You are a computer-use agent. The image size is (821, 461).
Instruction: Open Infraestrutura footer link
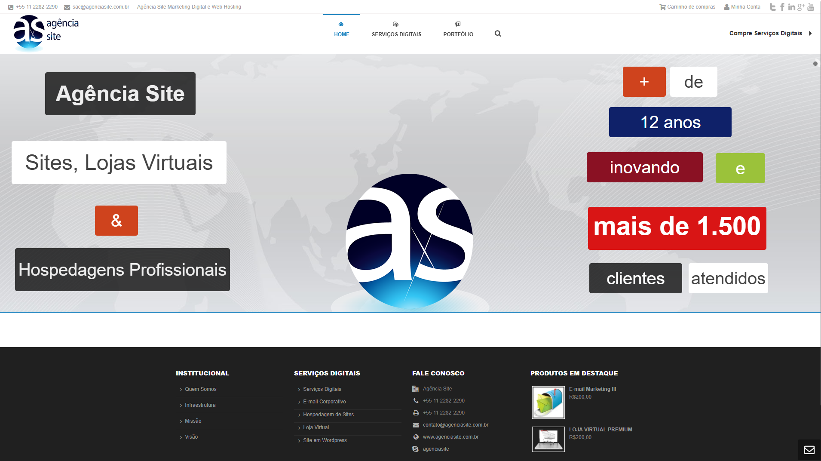[200, 405]
